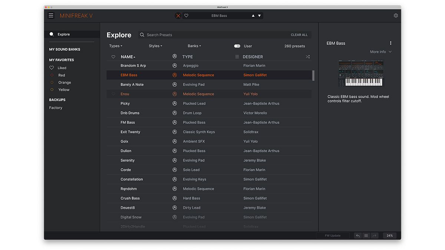The image size is (445, 250).
Task: Select the Red favorites group
Action: coord(58,75)
